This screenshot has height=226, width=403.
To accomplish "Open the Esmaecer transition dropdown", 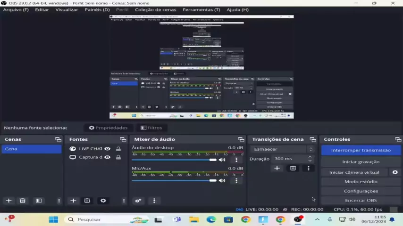I will click(282, 149).
